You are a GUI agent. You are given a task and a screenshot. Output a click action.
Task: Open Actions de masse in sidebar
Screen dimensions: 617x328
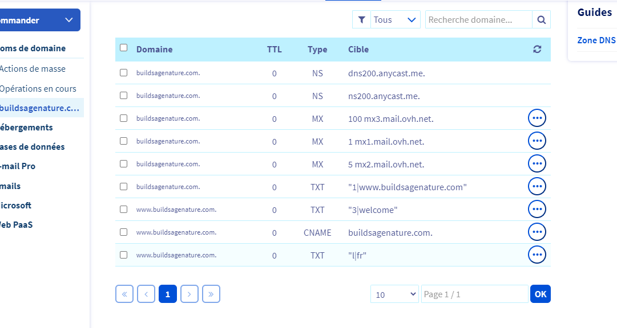tap(33, 69)
